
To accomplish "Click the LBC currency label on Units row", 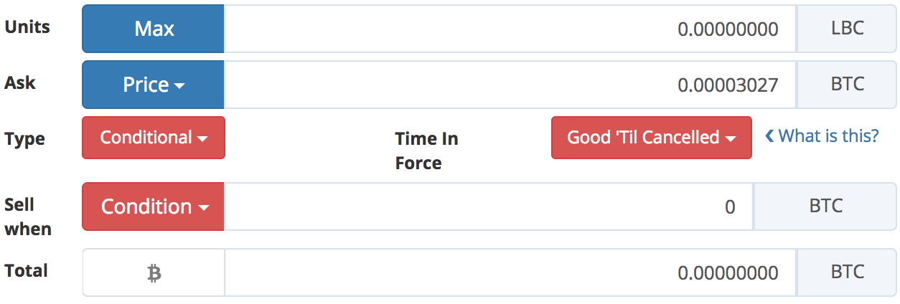I will 847,29.
